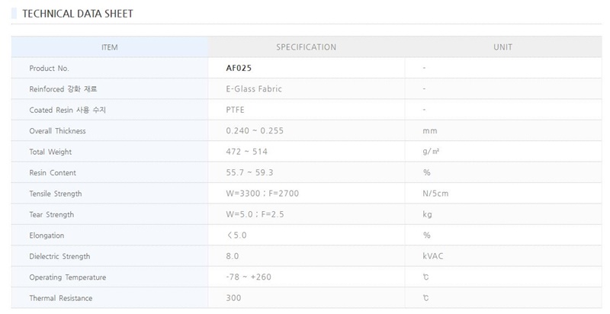
Task: Select the Dielectric Strength value 8.0
Action: point(233,256)
